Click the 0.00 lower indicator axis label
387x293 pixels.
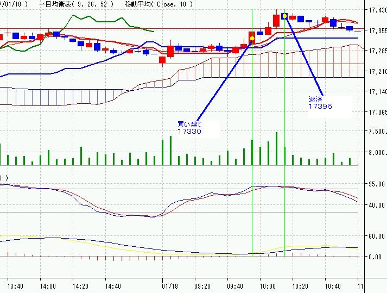click(x=375, y=257)
